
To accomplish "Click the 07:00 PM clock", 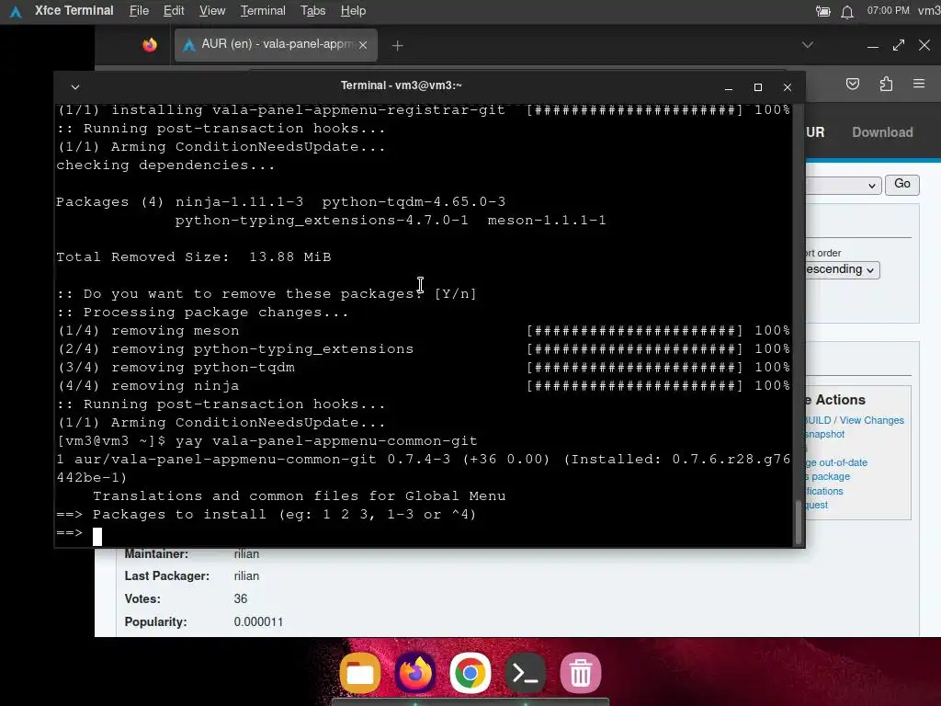I will [889, 11].
